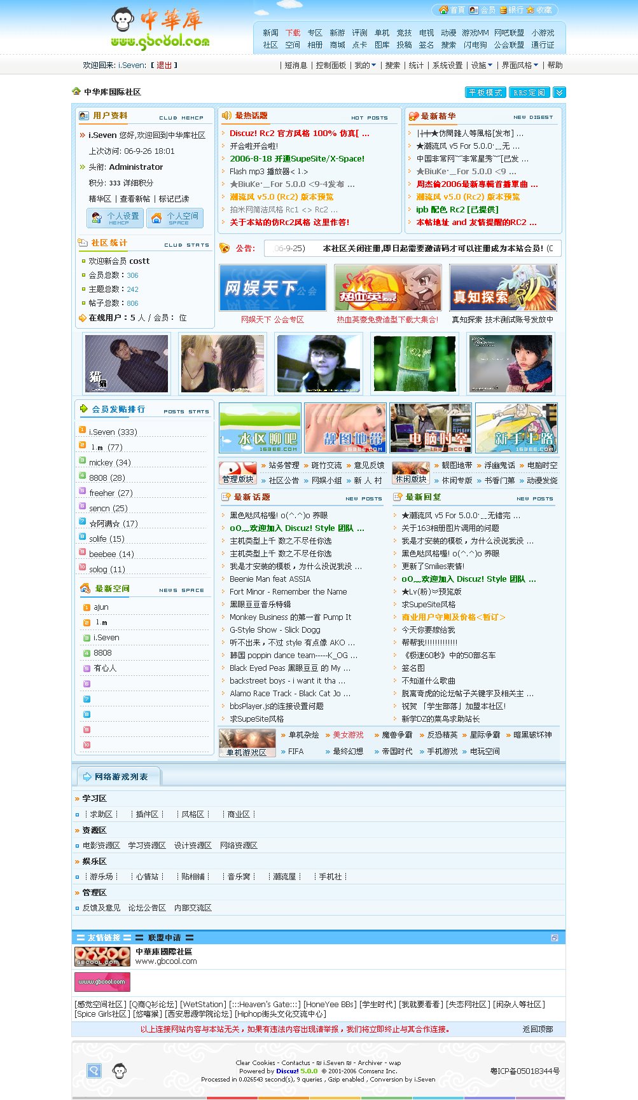
Task: Open 帮助 help menu
Action: [555, 65]
